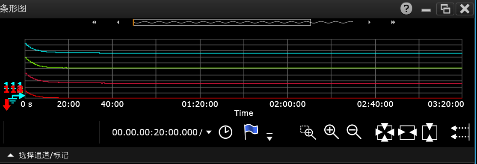Viewport: 477px width, 164px height.
Task: Fit chart horizontally with the arrows icon
Action: pyautogui.click(x=407, y=132)
